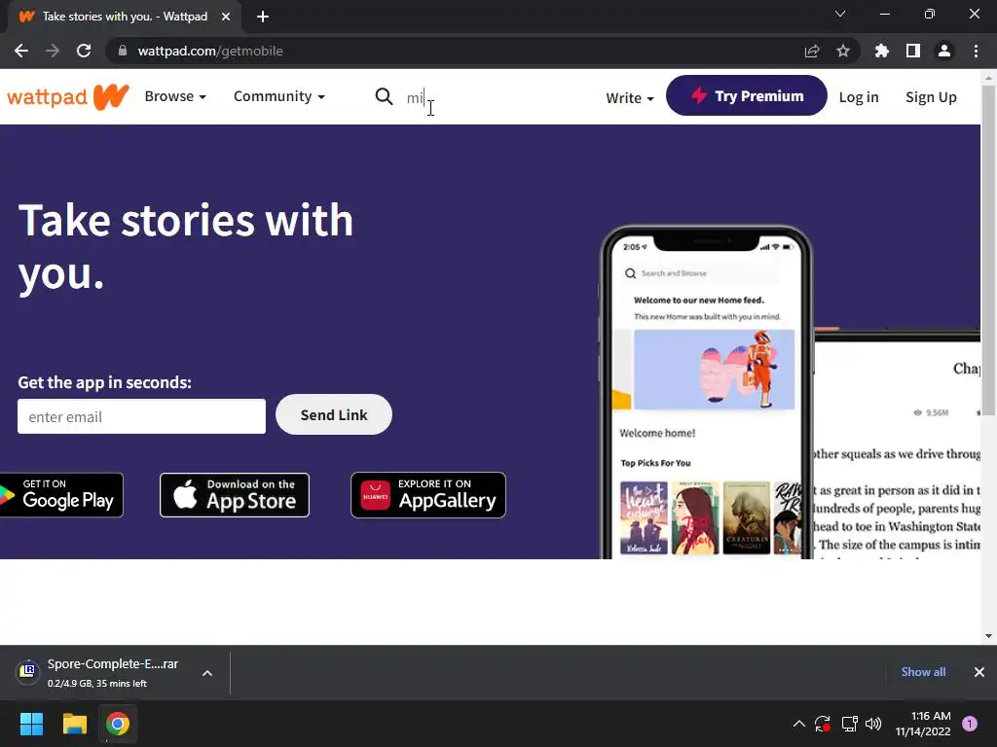This screenshot has width=997, height=747.
Task: Click the Explore it on AppGallery badge
Action: 428,495
